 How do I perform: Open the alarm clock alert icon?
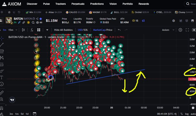187,21
